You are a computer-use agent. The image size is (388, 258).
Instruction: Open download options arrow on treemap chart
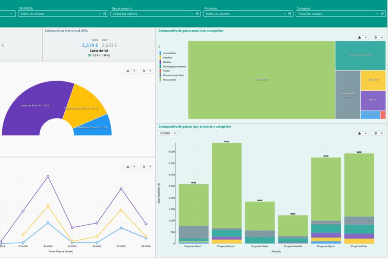[366, 37]
